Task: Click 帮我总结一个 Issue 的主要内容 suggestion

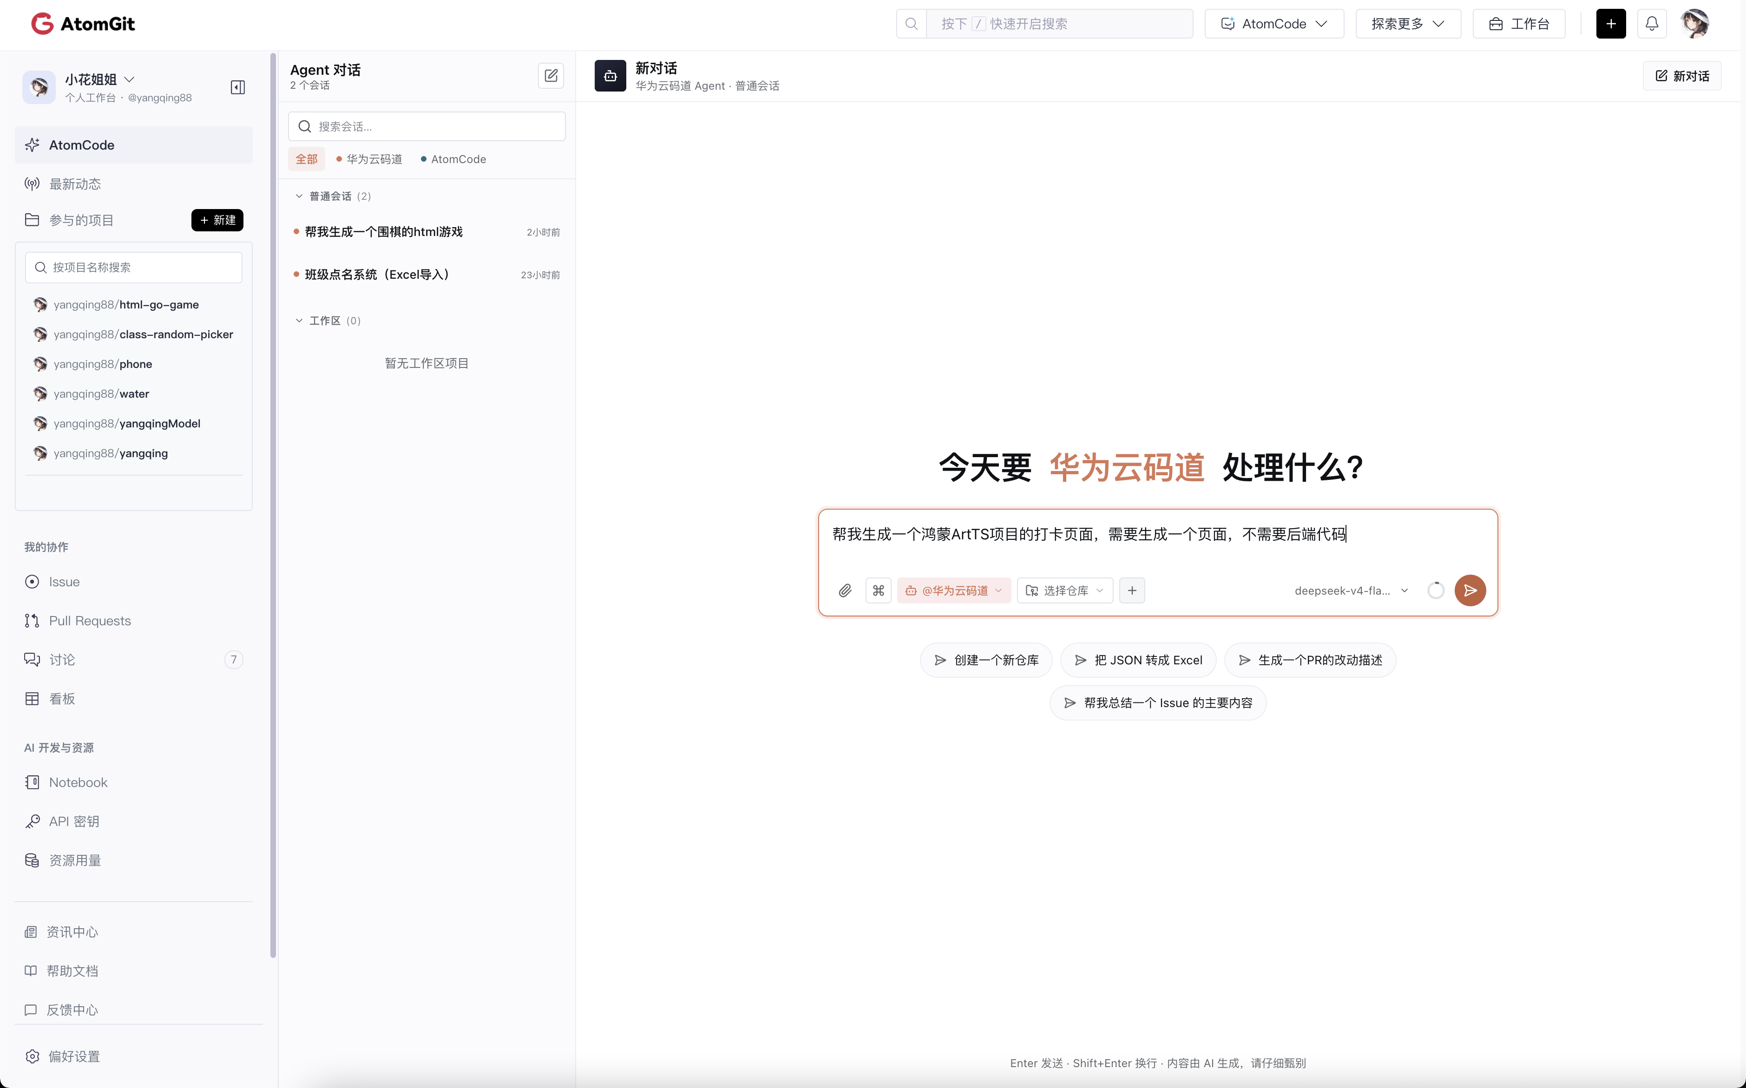Action: pyautogui.click(x=1157, y=703)
